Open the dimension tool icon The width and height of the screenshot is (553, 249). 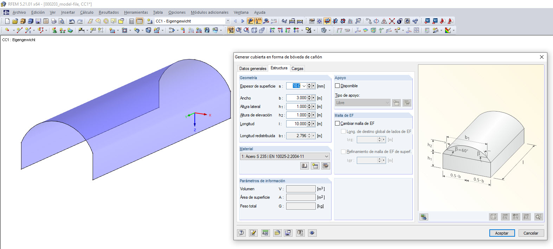pyautogui.click(x=81, y=30)
